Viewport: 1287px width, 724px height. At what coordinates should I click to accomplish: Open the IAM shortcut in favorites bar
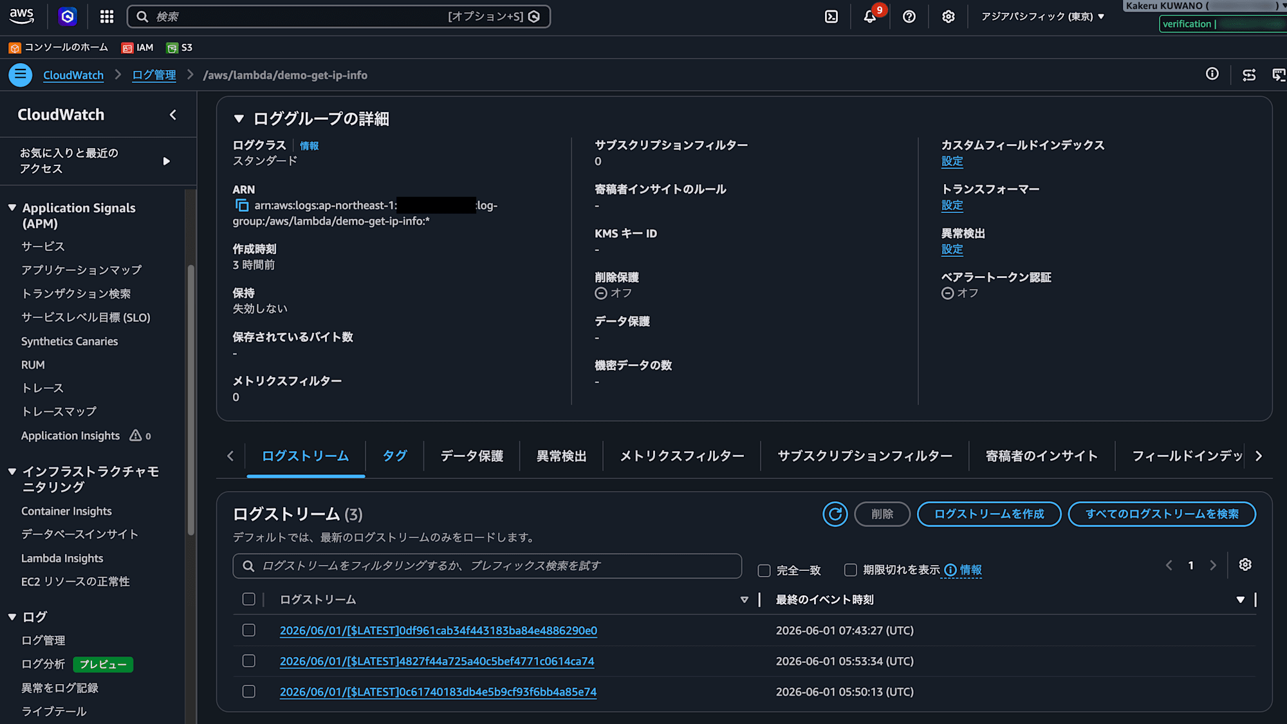click(138, 48)
